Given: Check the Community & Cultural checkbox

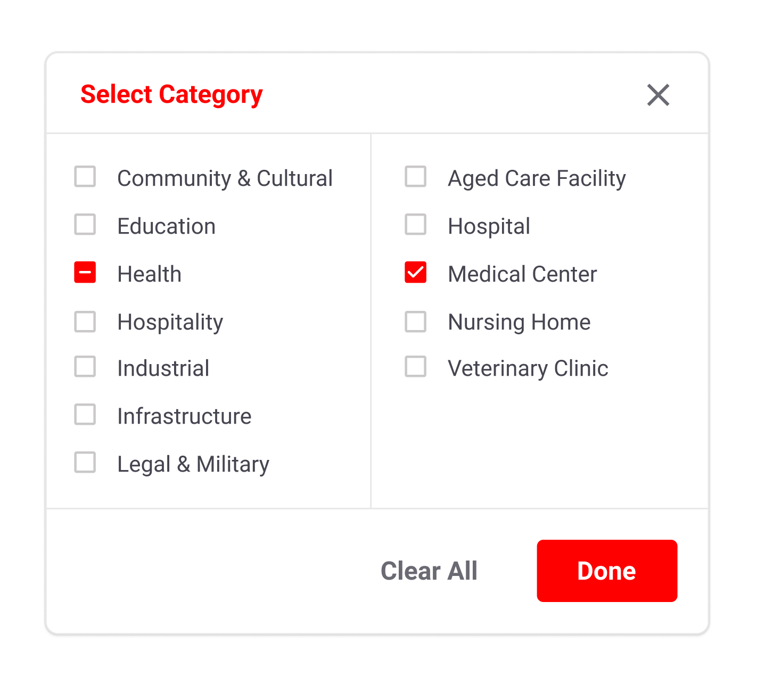Looking at the screenshot, I should (x=85, y=177).
